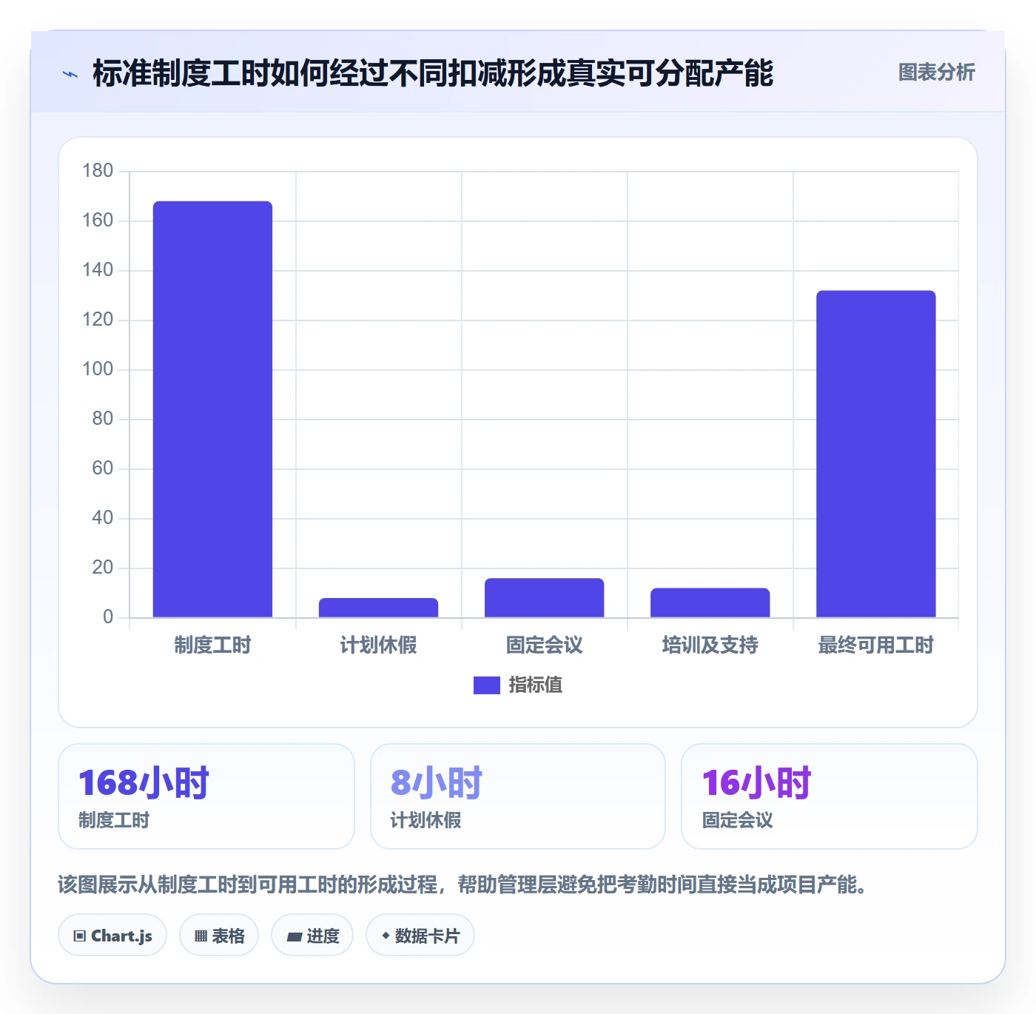1036x1014 pixels.
Task: Click the 100 y-axis tick value
Action: point(98,369)
